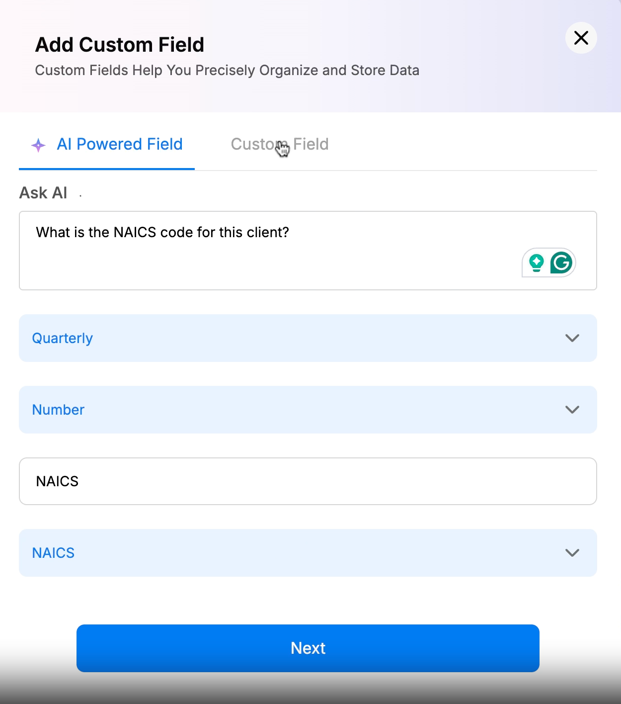Expand the bottom NAICS dropdown chevron
This screenshot has height=704, width=621.
(x=572, y=553)
